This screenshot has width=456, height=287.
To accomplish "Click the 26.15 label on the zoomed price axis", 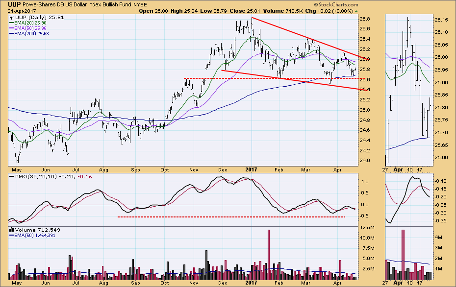I will (x=441, y=20).
